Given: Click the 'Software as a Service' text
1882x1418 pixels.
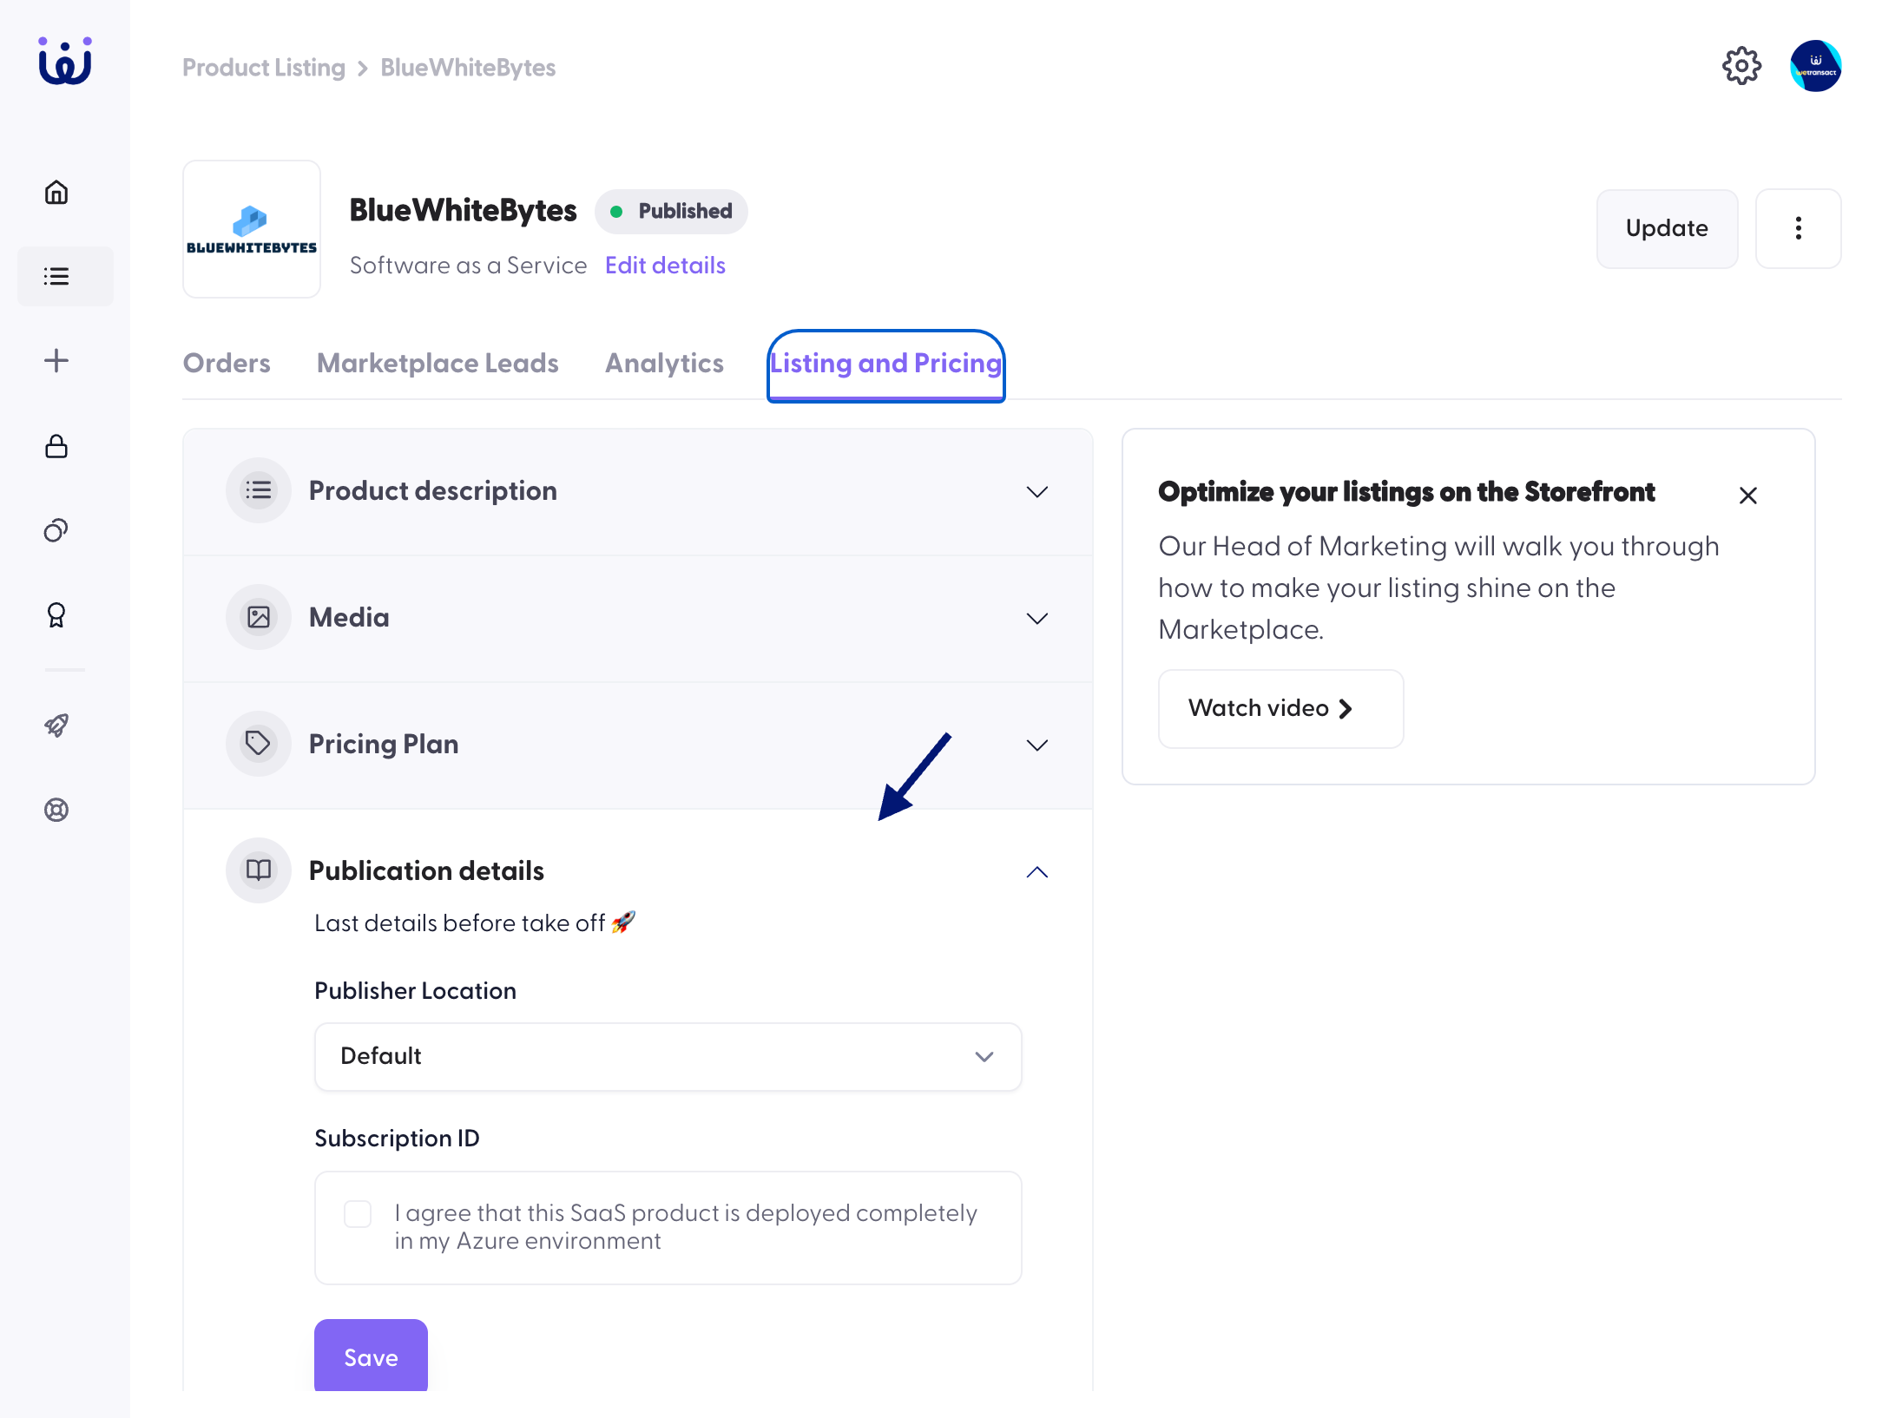Looking at the screenshot, I should click(469, 265).
